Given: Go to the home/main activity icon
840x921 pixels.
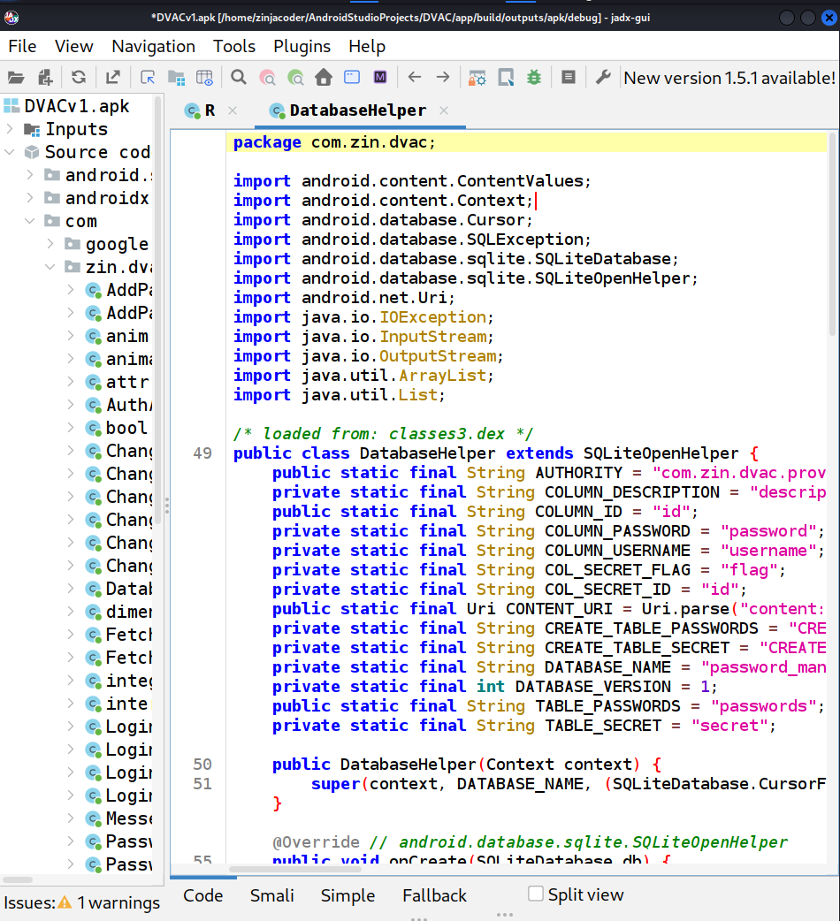Looking at the screenshot, I should pos(324,78).
